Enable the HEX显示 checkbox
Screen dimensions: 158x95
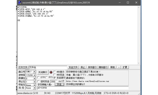(55, 72)
